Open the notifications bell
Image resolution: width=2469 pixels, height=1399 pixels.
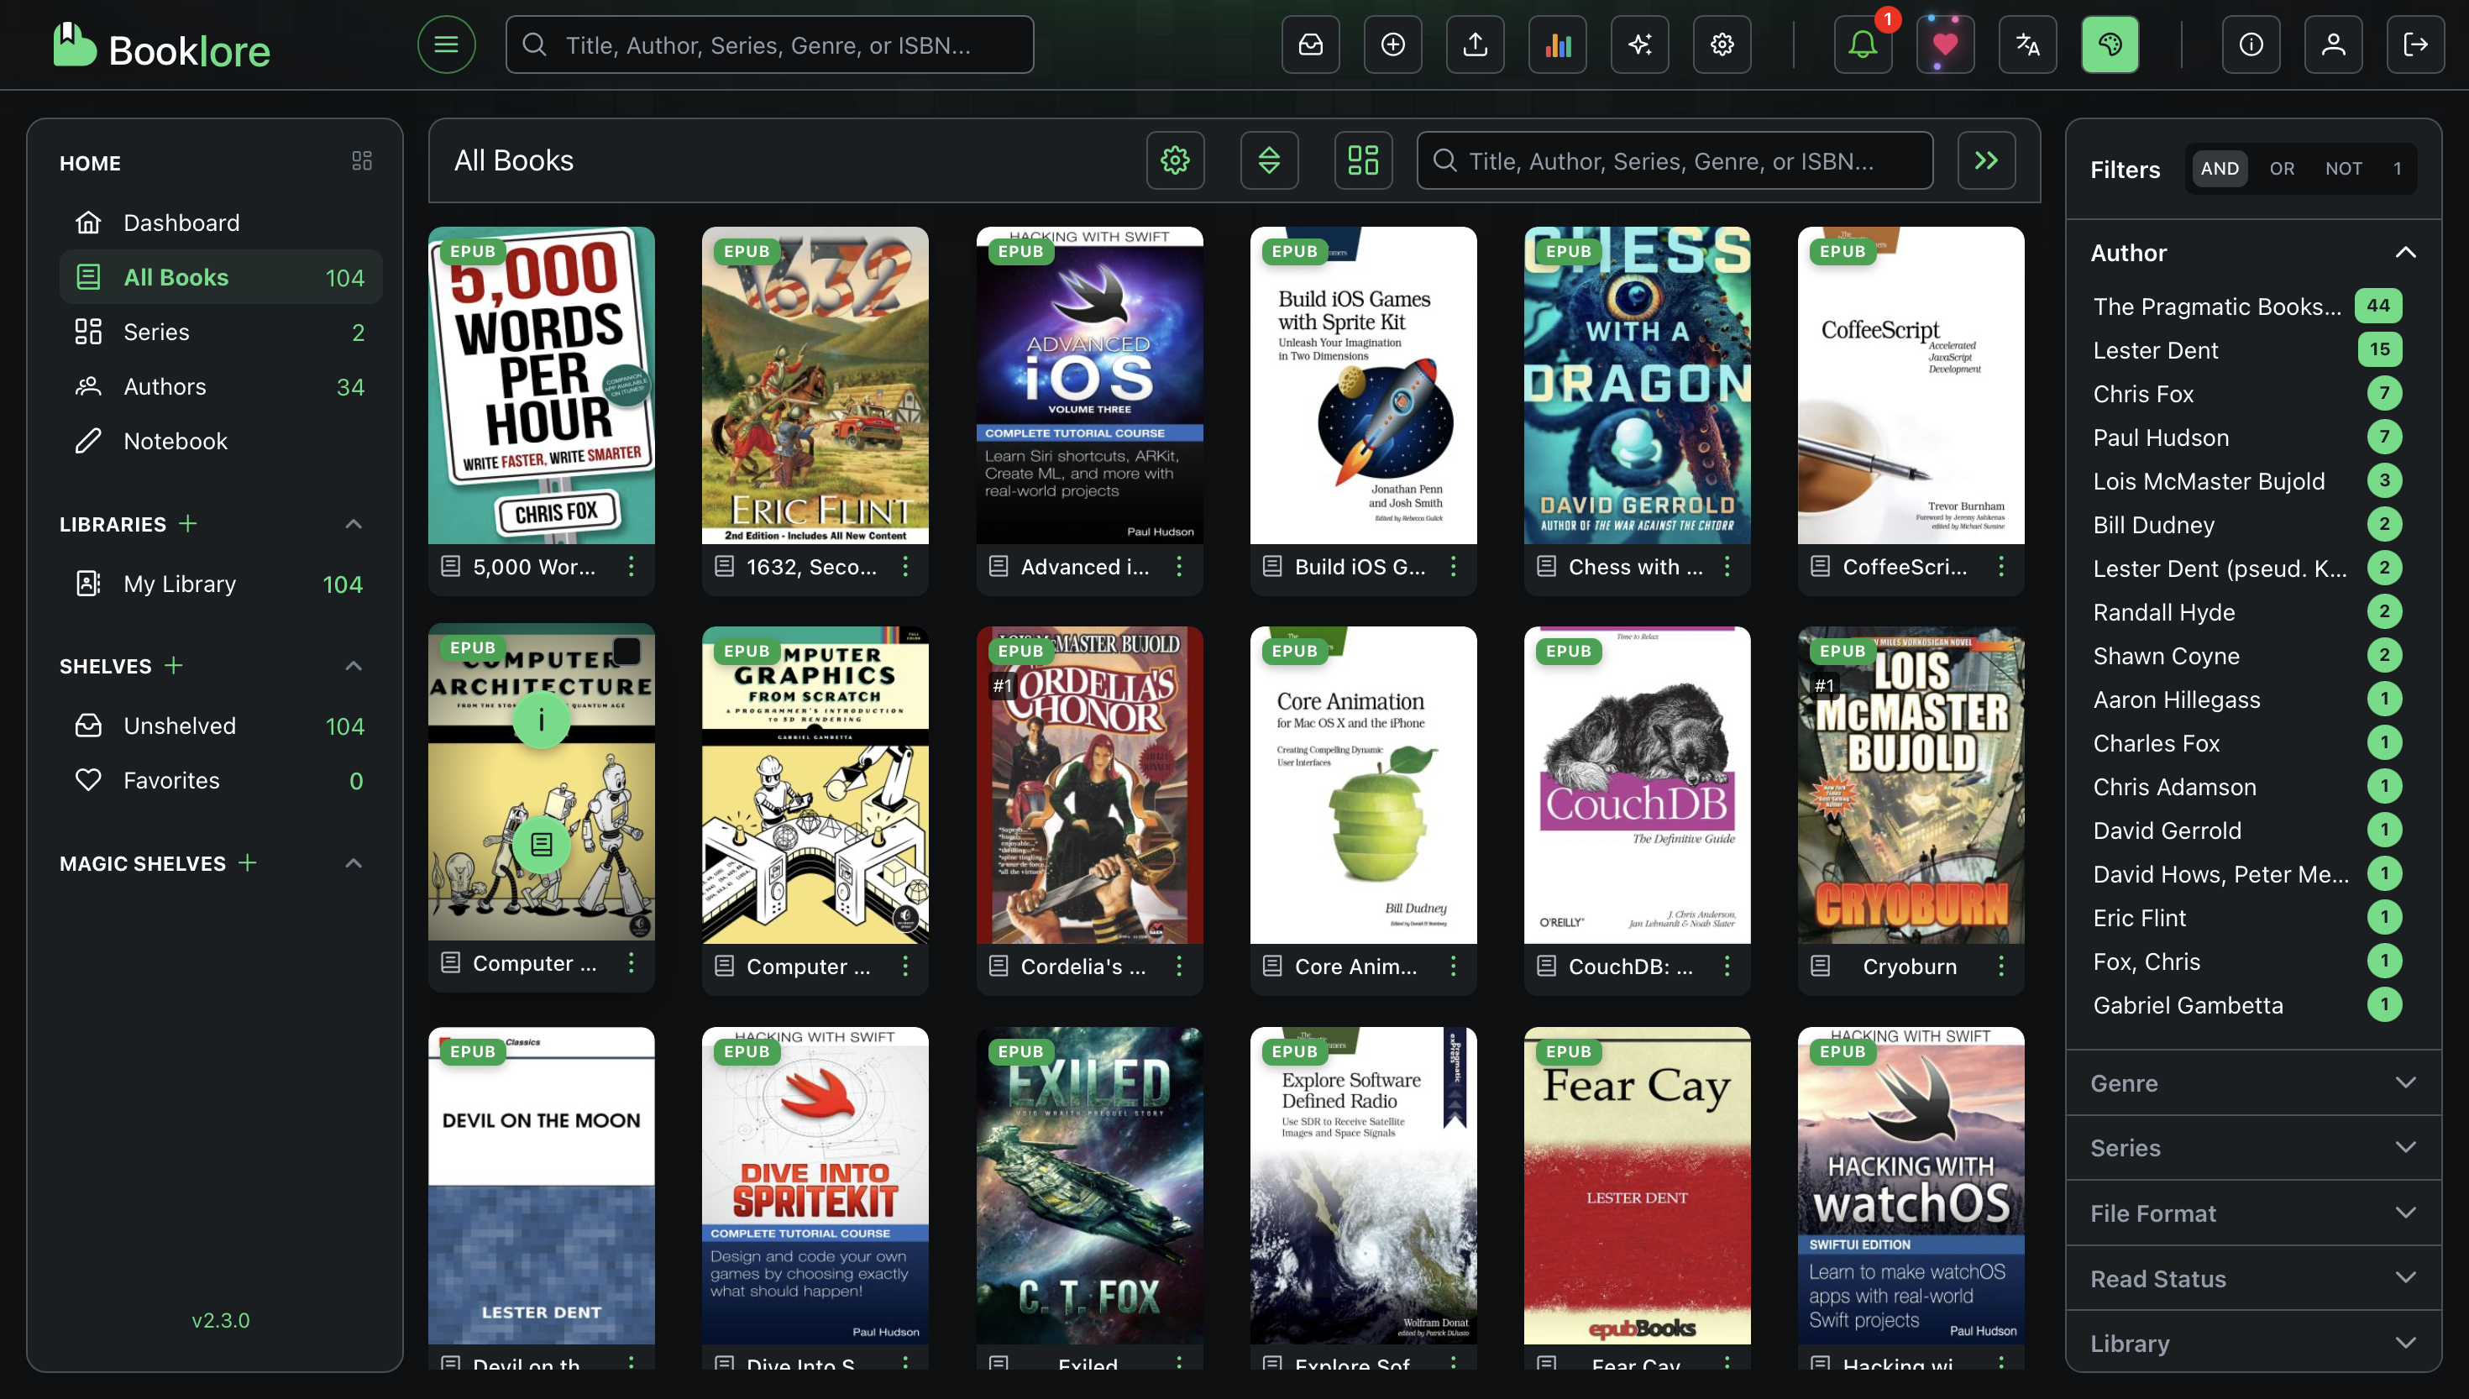(x=1863, y=45)
